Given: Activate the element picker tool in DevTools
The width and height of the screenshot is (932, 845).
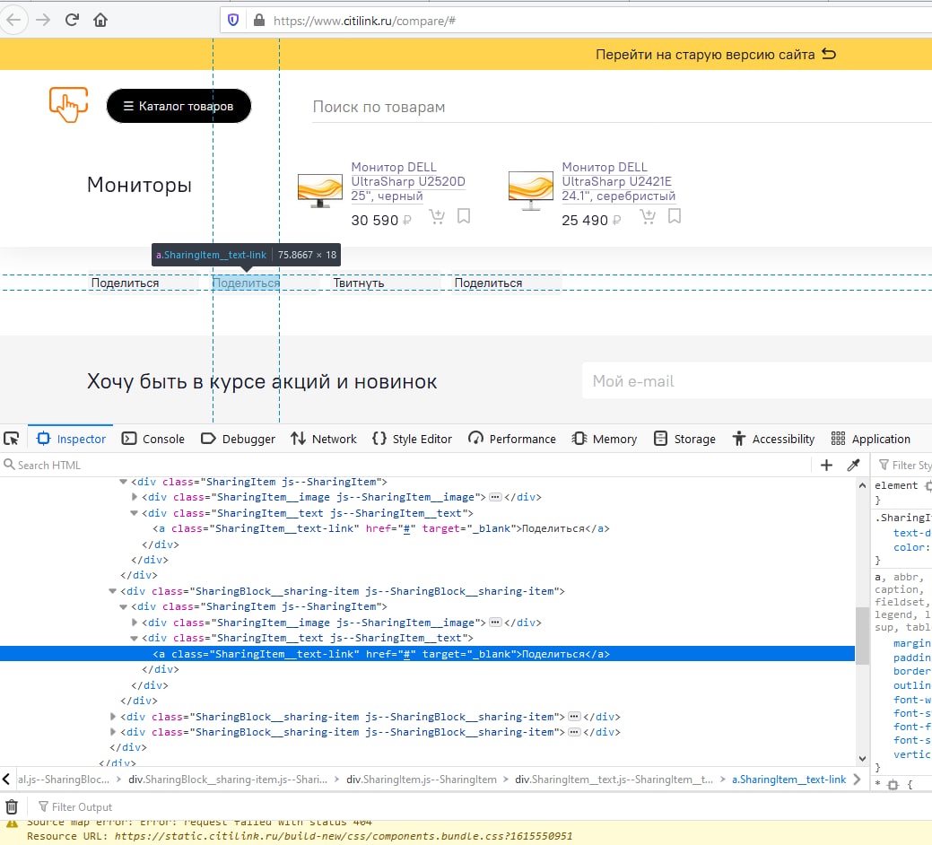Looking at the screenshot, I should click(x=12, y=439).
